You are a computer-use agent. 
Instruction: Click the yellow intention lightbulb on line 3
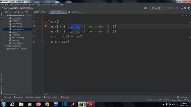pos(46,26)
